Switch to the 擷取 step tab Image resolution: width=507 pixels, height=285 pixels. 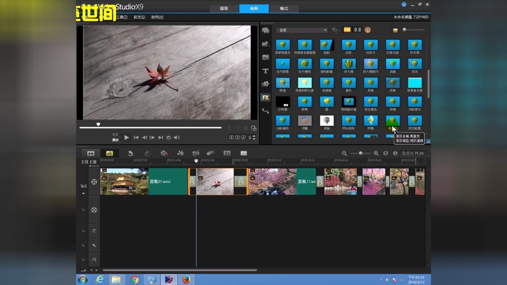pyautogui.click(x=224, y=8)
